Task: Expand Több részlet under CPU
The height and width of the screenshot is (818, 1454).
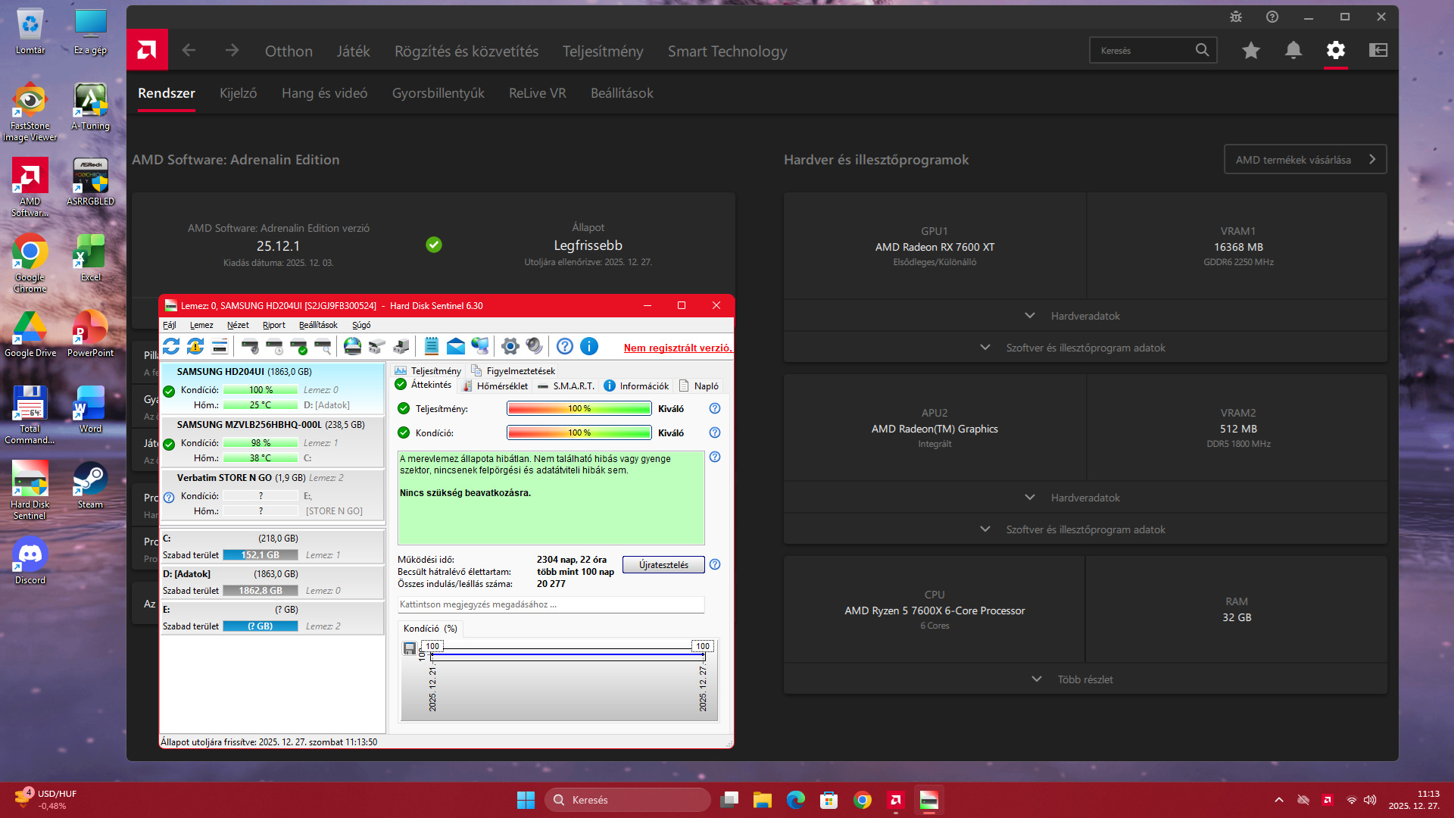Action: 1085,679
